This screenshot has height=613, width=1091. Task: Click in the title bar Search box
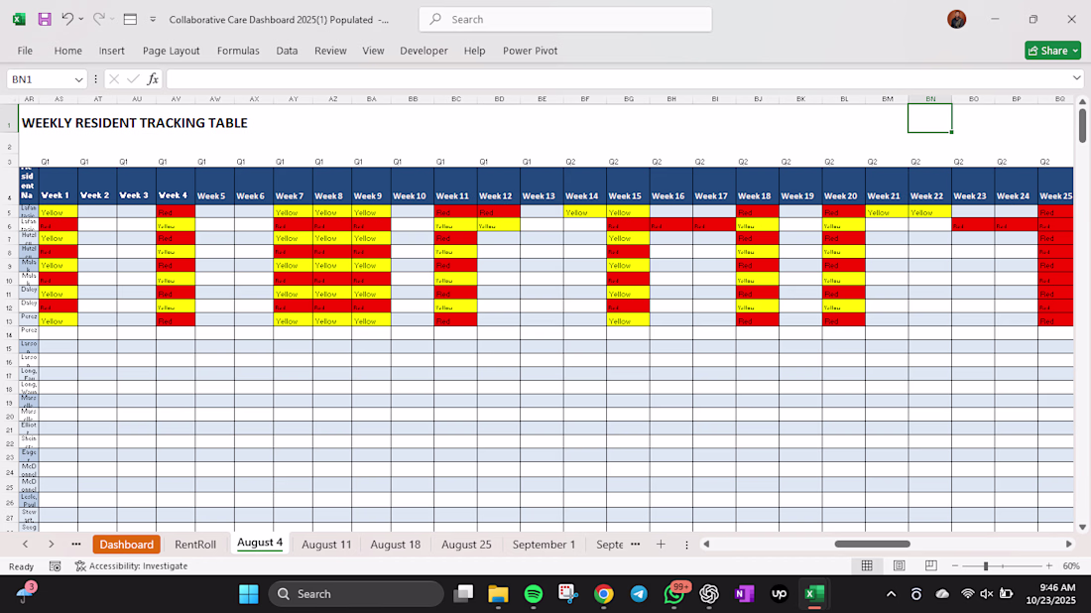565,20
